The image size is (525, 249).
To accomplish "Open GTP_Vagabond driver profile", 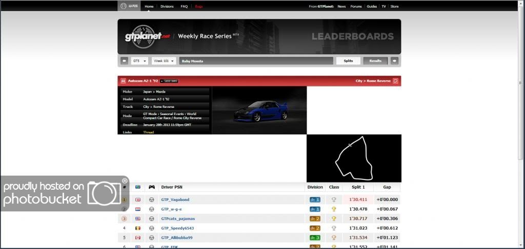I will (175, 199).
